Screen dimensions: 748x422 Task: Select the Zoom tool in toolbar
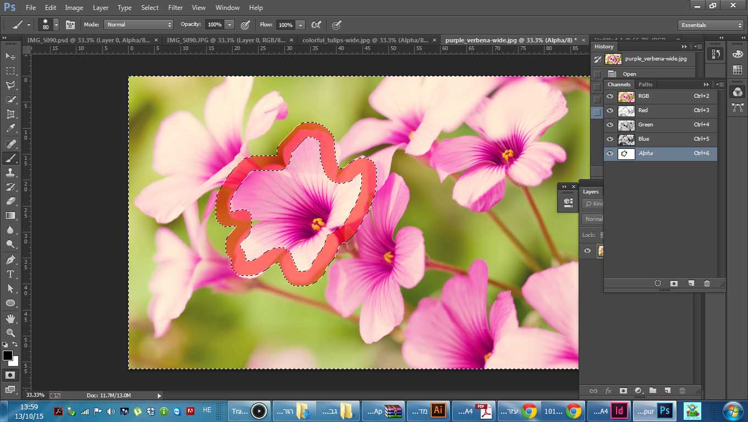click(10, 333)
